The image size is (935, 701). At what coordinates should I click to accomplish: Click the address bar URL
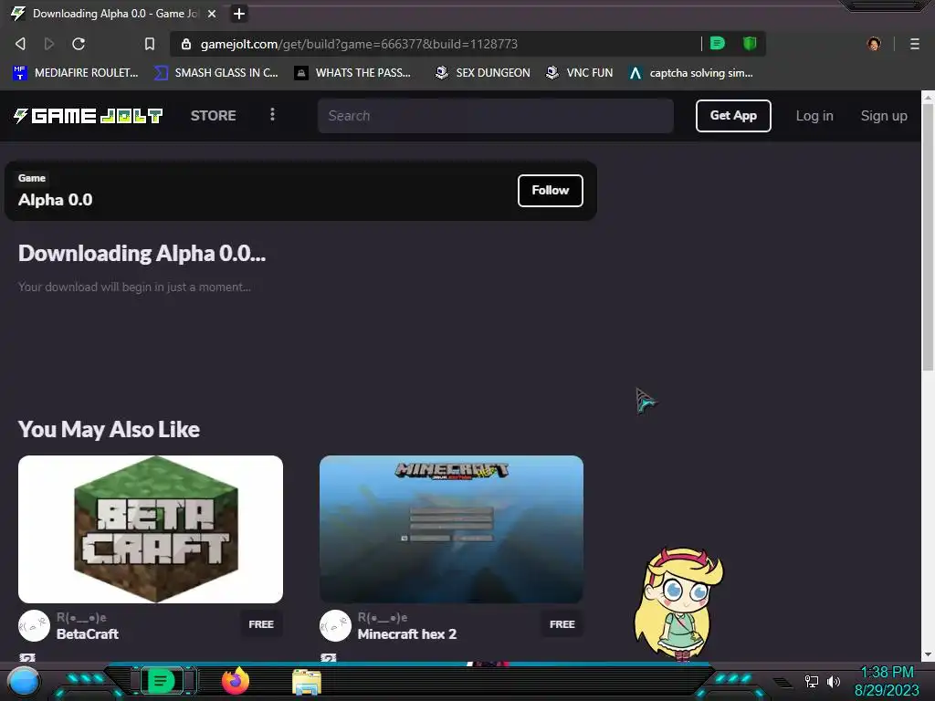click(x=359, y=44)
